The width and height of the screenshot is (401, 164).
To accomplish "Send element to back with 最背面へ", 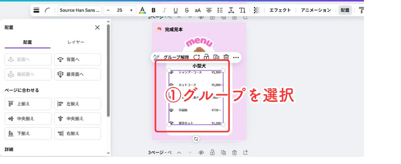I will click(77, 74).
